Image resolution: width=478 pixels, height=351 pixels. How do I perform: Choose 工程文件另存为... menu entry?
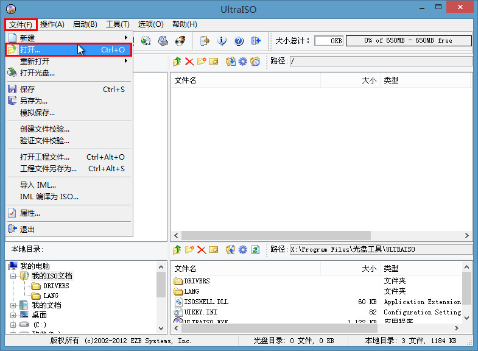pos(69,169)
